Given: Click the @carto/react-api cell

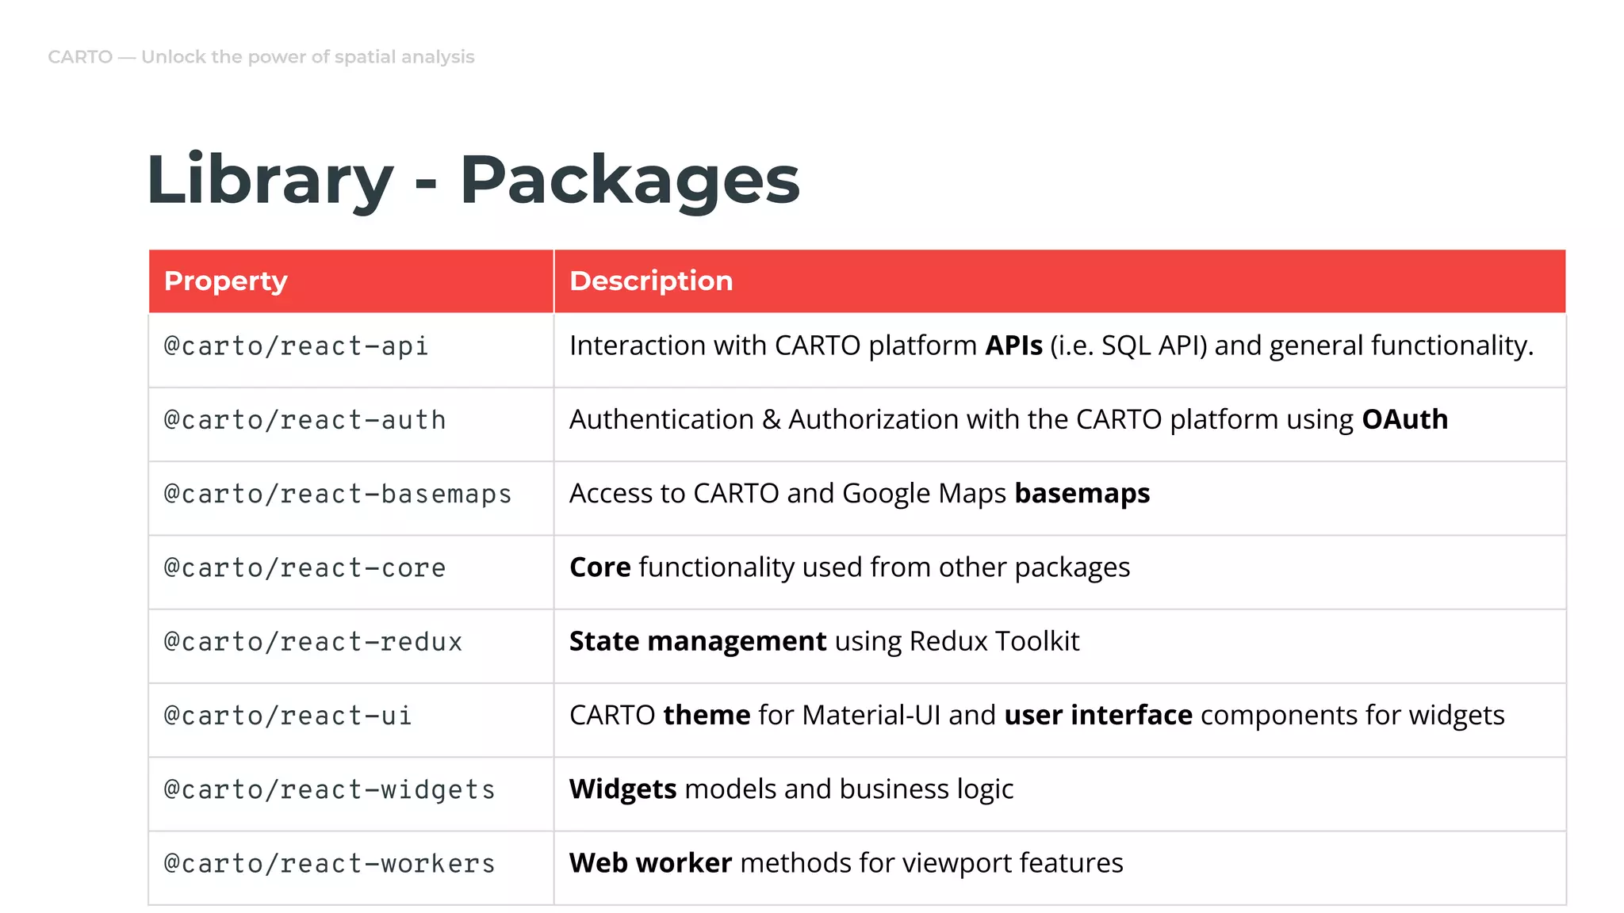Looking at the screenshot, I should coord(350,350).
